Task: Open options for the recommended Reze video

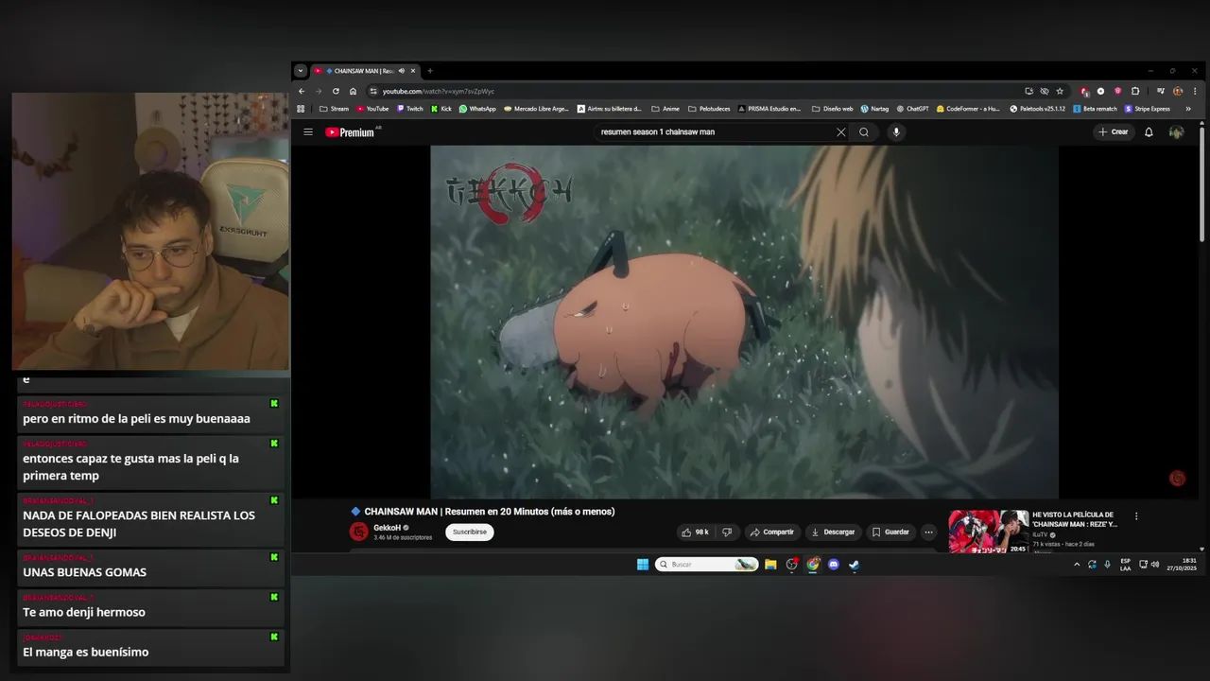Action: click(1136, 516)
